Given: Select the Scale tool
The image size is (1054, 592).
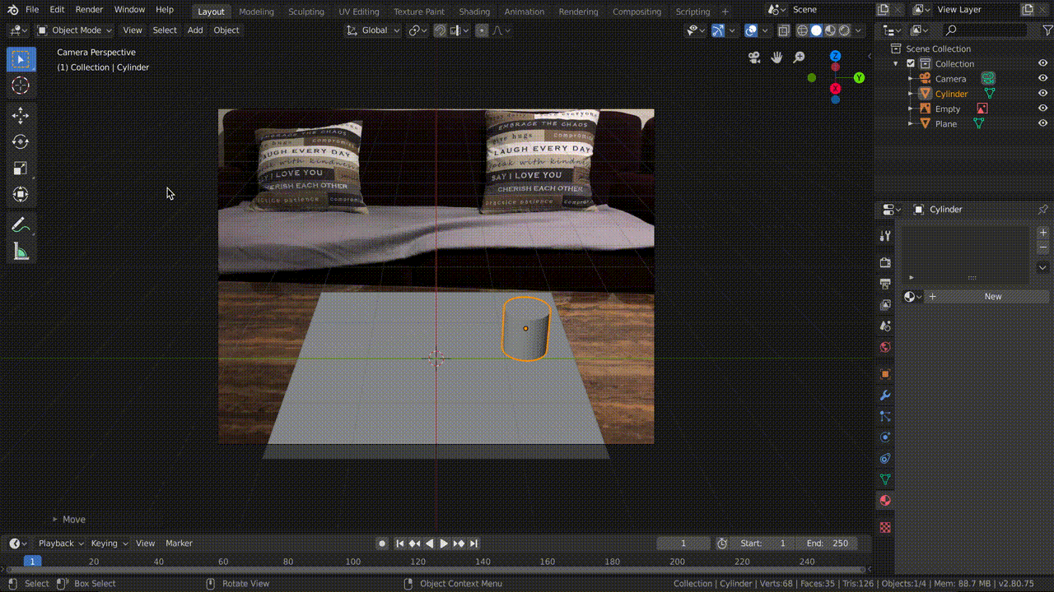Looking at the screenshot, I should (21, 169).
